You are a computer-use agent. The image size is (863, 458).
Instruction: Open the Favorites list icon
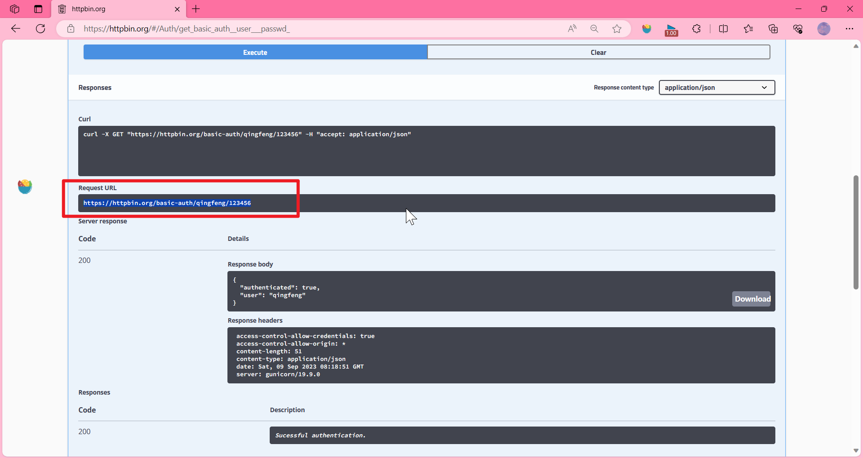pyautogui.click(x=748, y=29)
